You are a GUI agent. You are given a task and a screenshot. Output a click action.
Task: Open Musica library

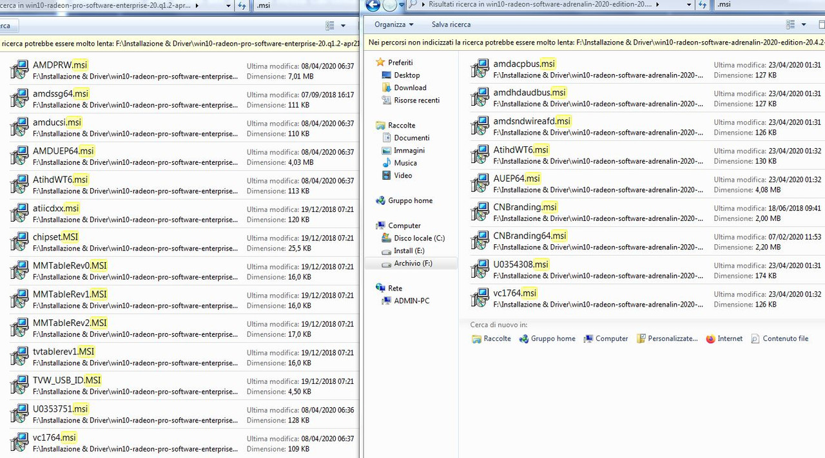click(405, 163)
